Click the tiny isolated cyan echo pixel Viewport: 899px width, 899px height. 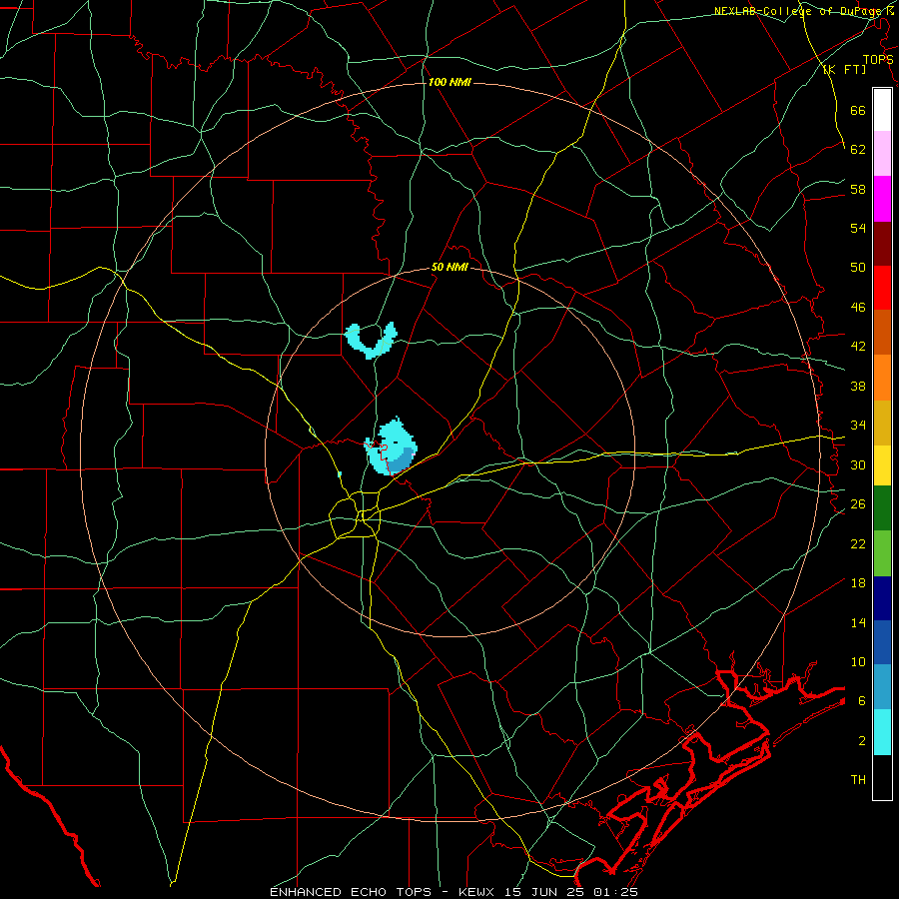coord(340,474)
